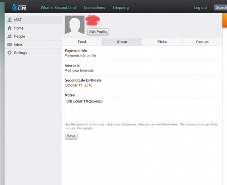Click the Log out link
This screenshot has height=185, width=227.
pos(200,8)
